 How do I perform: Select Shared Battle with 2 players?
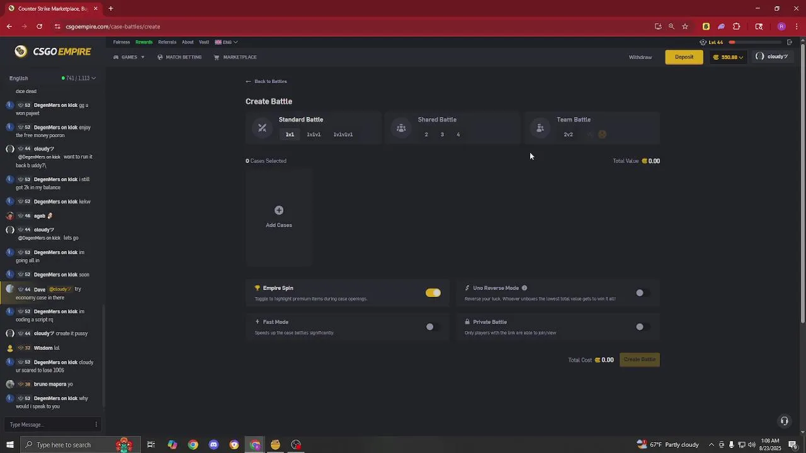coord(426,135)
